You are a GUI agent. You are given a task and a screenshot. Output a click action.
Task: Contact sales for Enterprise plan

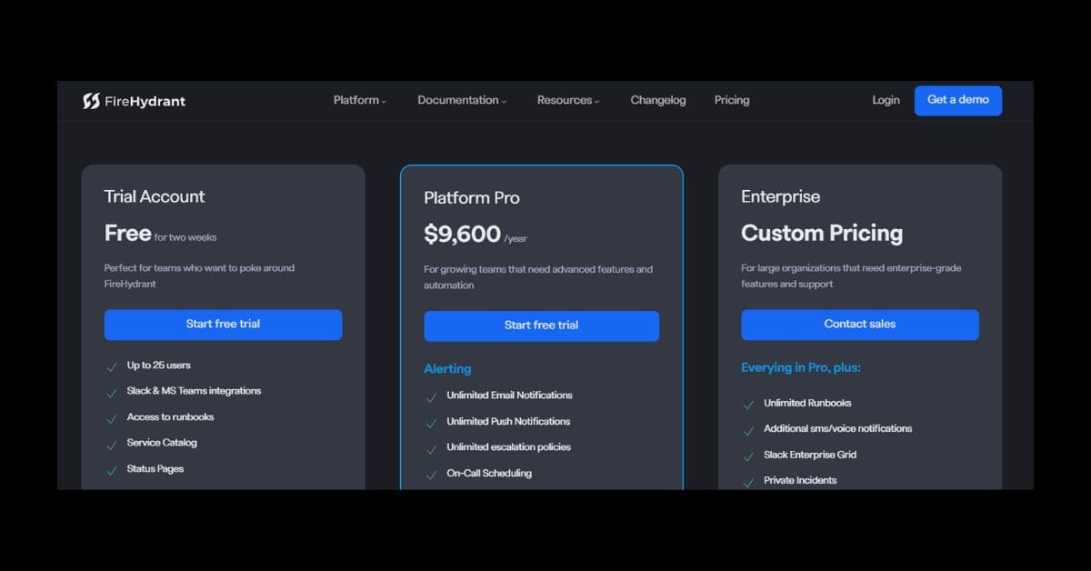(x=860, y=325)
